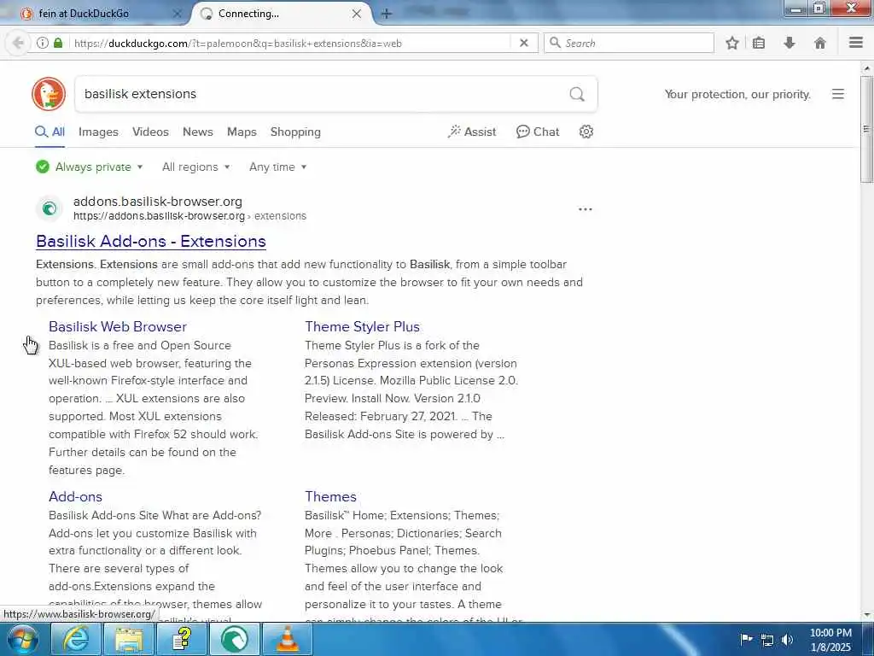Open site information icon in address bar
874x656 pixels.
(x=43, y=43)
